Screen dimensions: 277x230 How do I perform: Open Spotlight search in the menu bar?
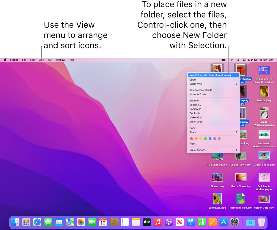(x=237, y=60)
